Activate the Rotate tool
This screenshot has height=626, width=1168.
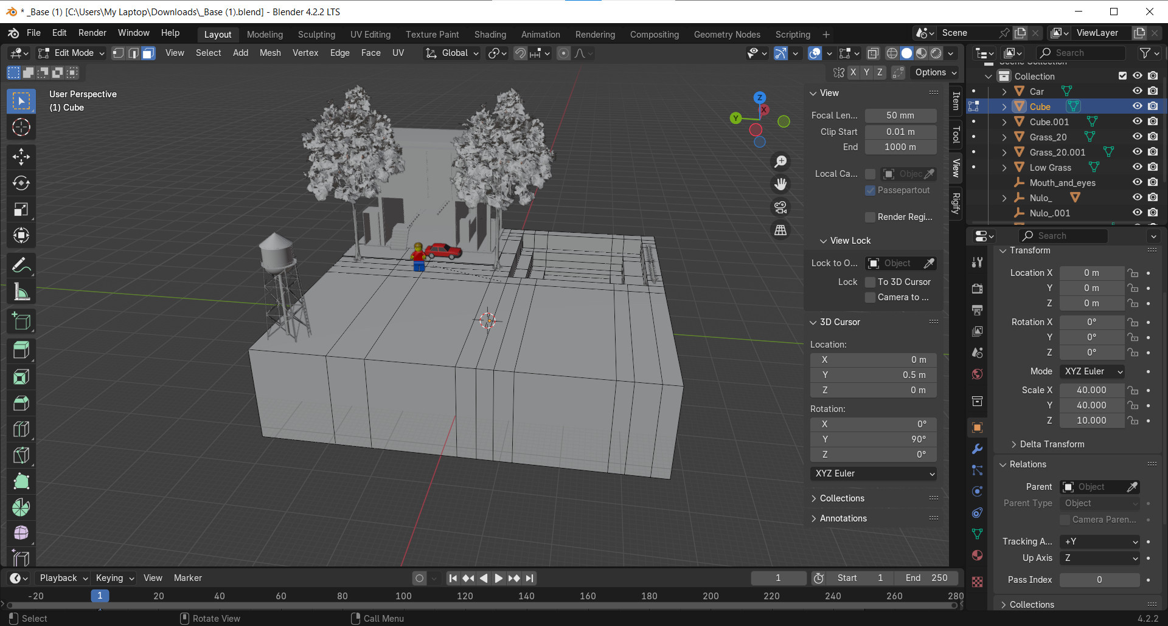click(x=21, y=183)
